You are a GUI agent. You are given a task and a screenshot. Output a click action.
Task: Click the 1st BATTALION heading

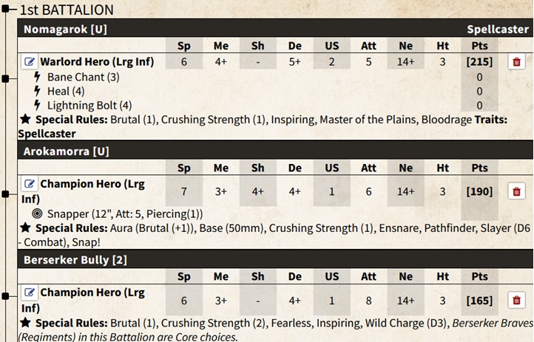[67, 10]
